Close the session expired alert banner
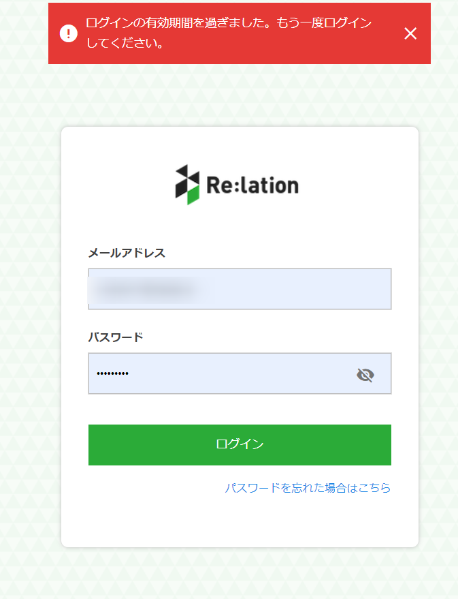Screen dimensions: 458x599 410,33
